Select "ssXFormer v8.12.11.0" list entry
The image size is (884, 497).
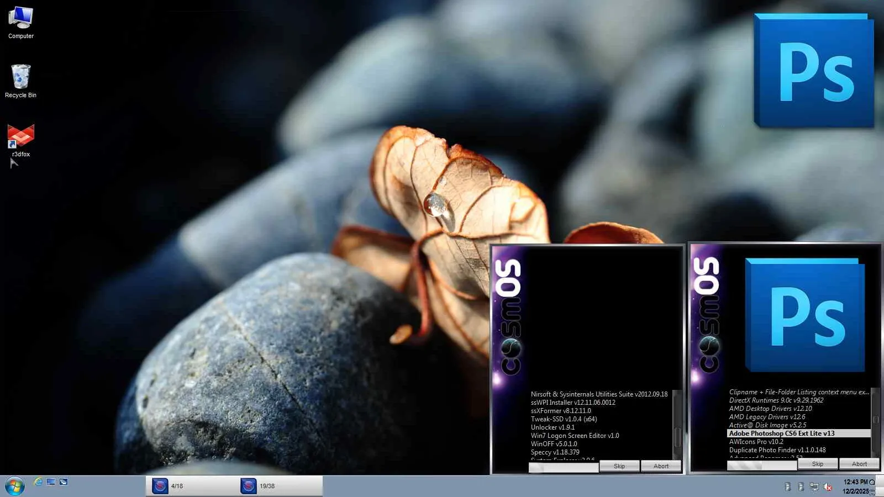561,411
